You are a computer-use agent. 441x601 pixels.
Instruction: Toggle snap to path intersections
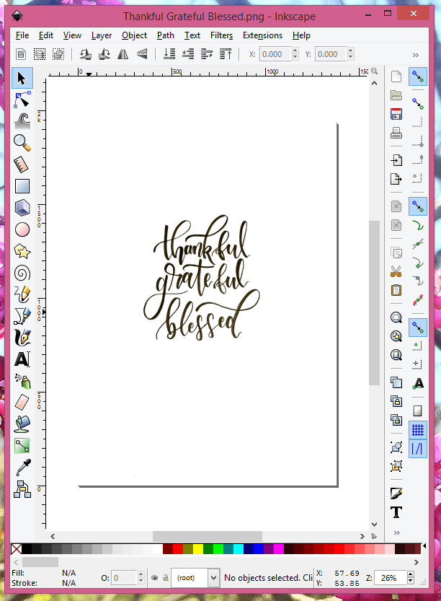pos(418,244)
